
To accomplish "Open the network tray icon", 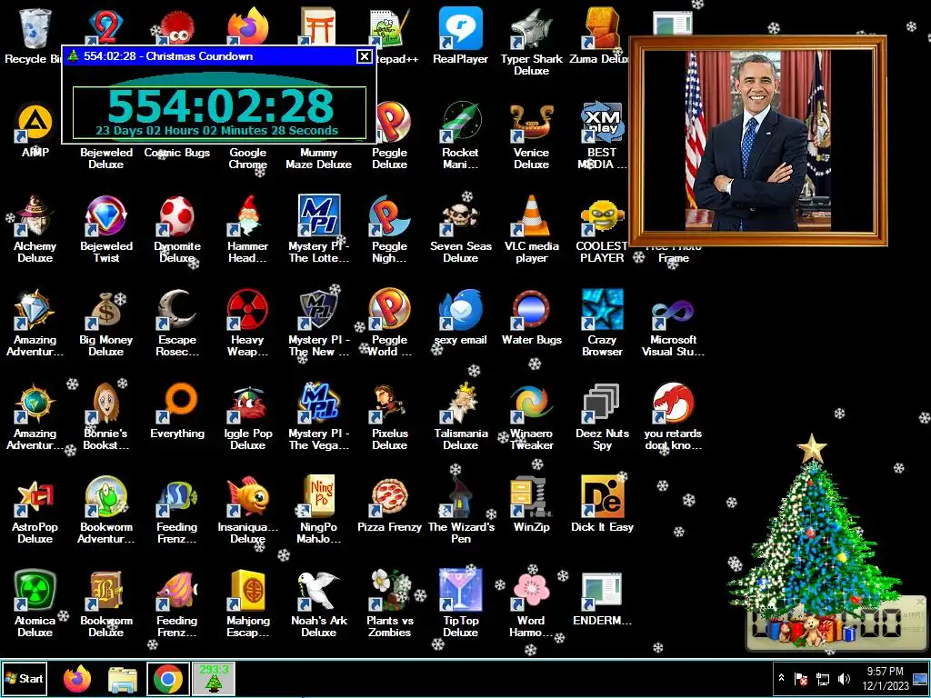I will [823, 678].
